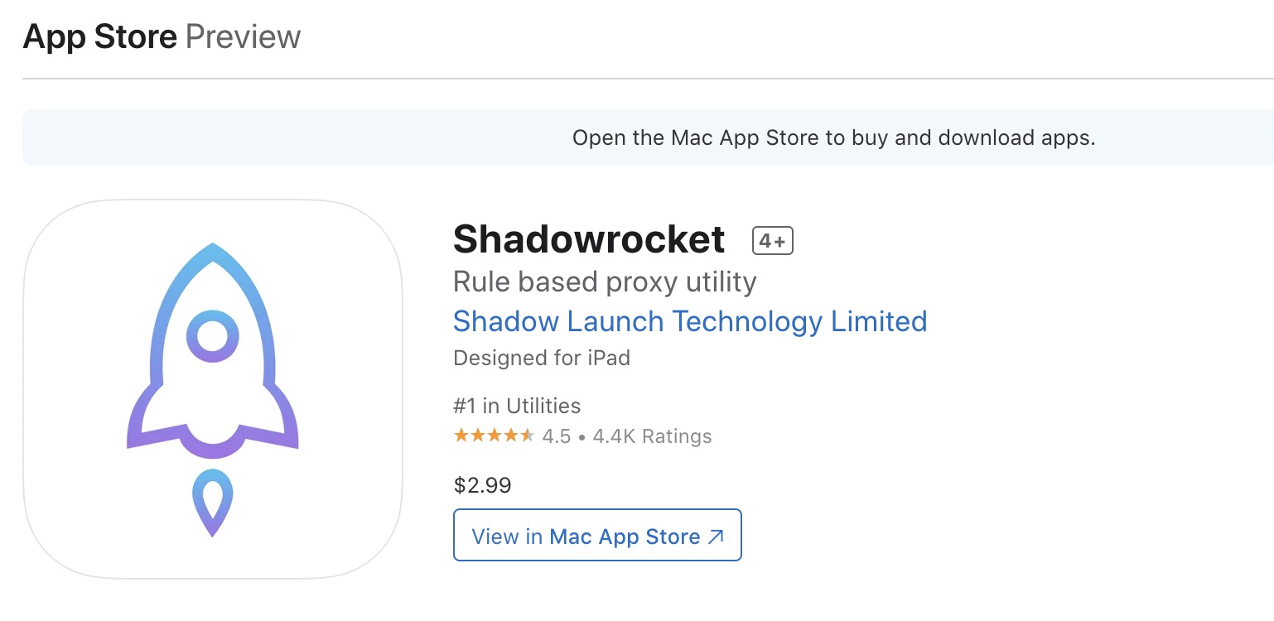
Task: Open Shadow Launch Technology Limited developer page
Action: pos(690,321)
